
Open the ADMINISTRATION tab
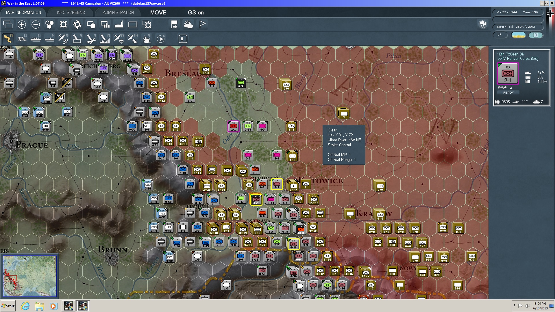[x=118, y=12]
